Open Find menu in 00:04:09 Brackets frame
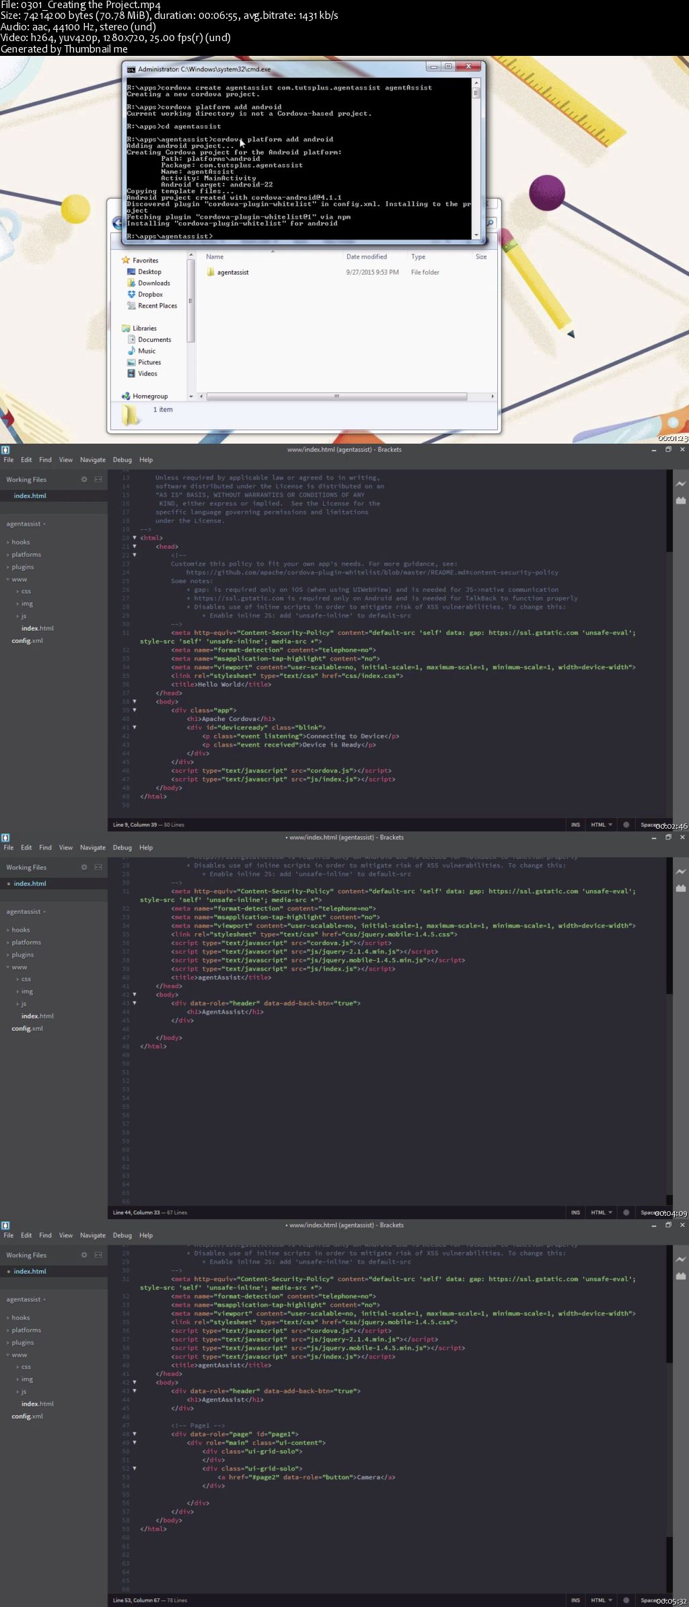The height and width of the screenshot is (1607, 689). (45, 848)
